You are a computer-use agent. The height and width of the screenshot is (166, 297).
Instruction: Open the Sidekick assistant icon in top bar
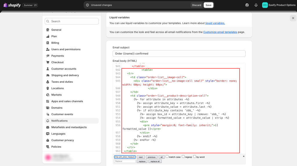click(x=247, y=5)
